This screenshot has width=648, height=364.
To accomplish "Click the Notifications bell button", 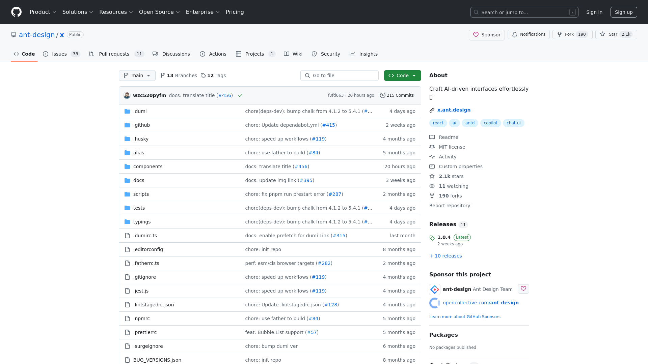I will click(x=529, y=34).
